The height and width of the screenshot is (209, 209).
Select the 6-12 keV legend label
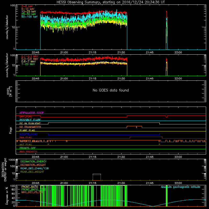click(28, 9)
